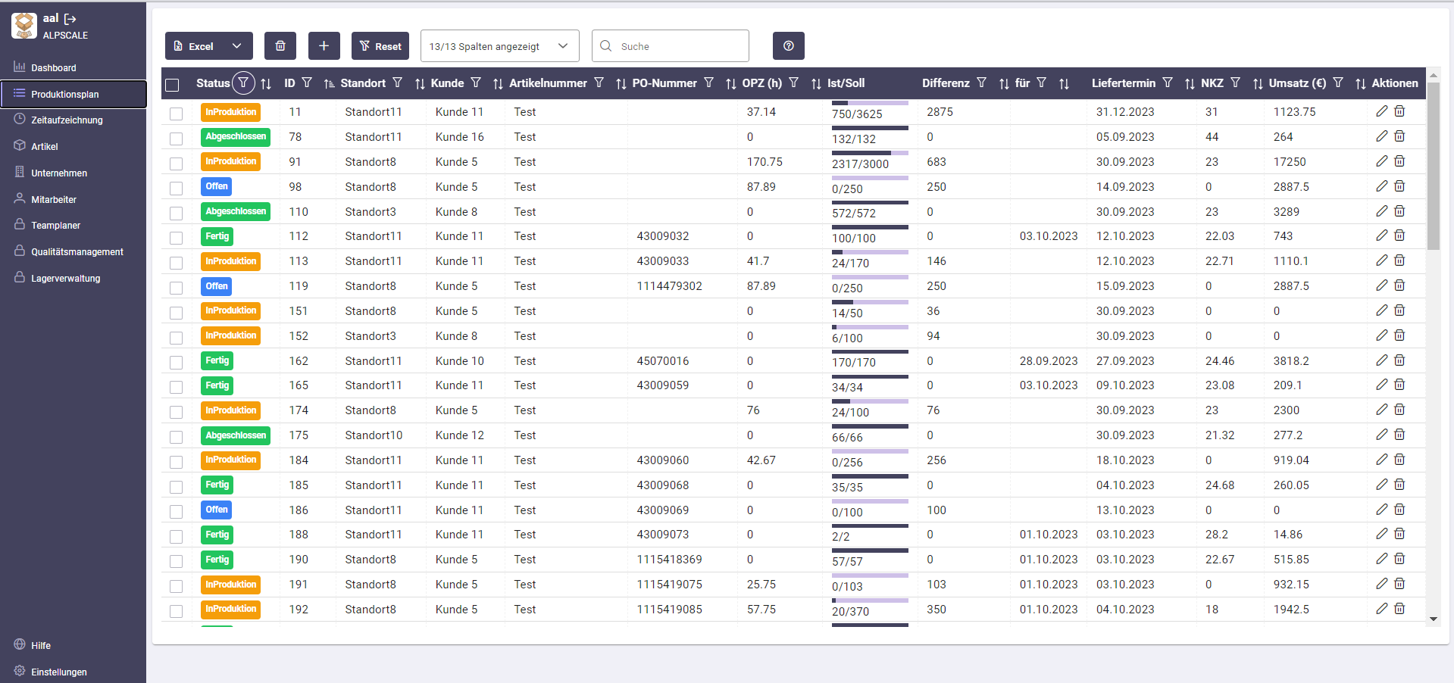
Task: Delete row with ID 78 trash icon
Action: tap(1399, 136)
